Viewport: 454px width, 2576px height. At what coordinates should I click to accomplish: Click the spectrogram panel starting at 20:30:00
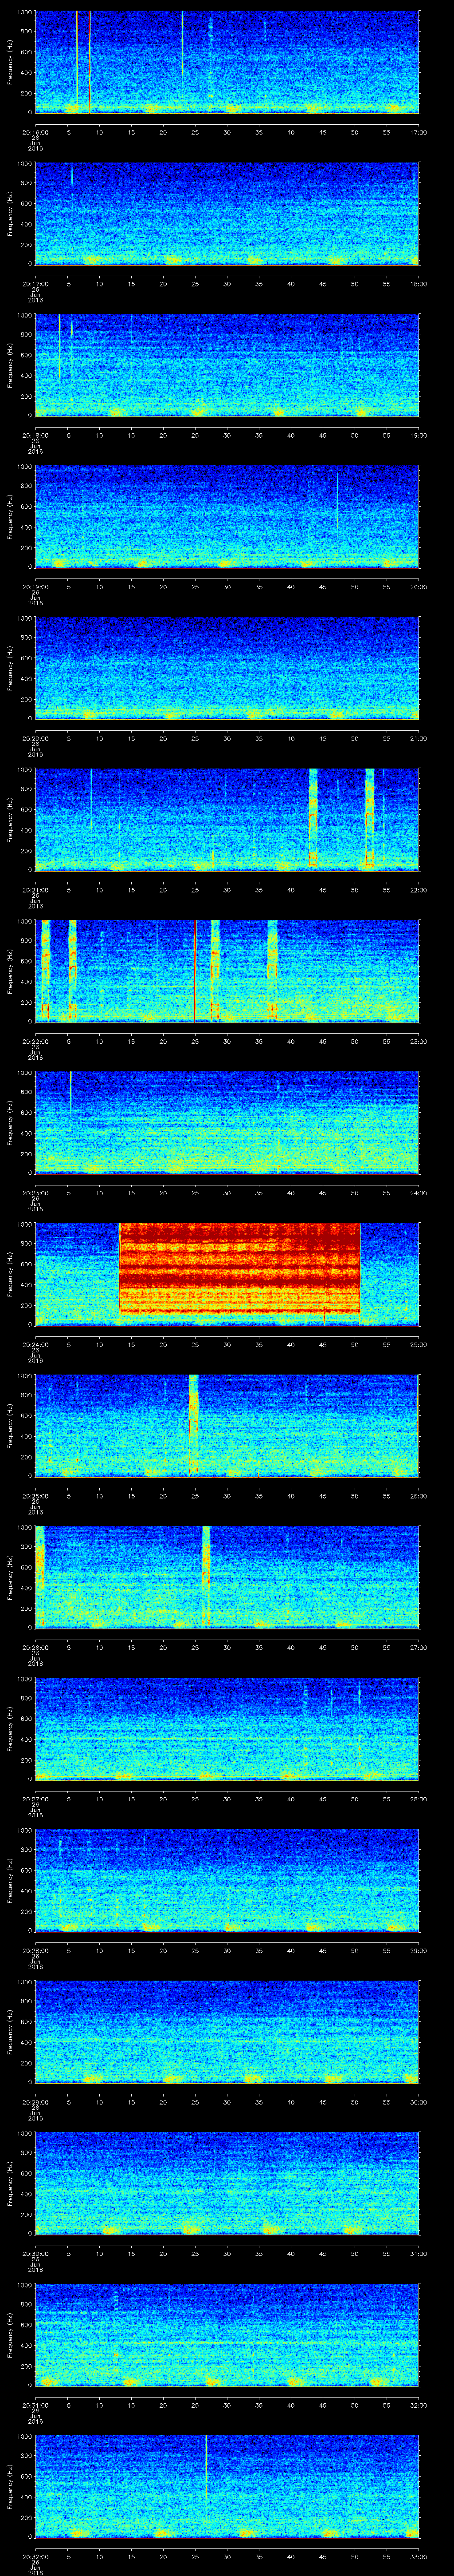[227, 2183]
